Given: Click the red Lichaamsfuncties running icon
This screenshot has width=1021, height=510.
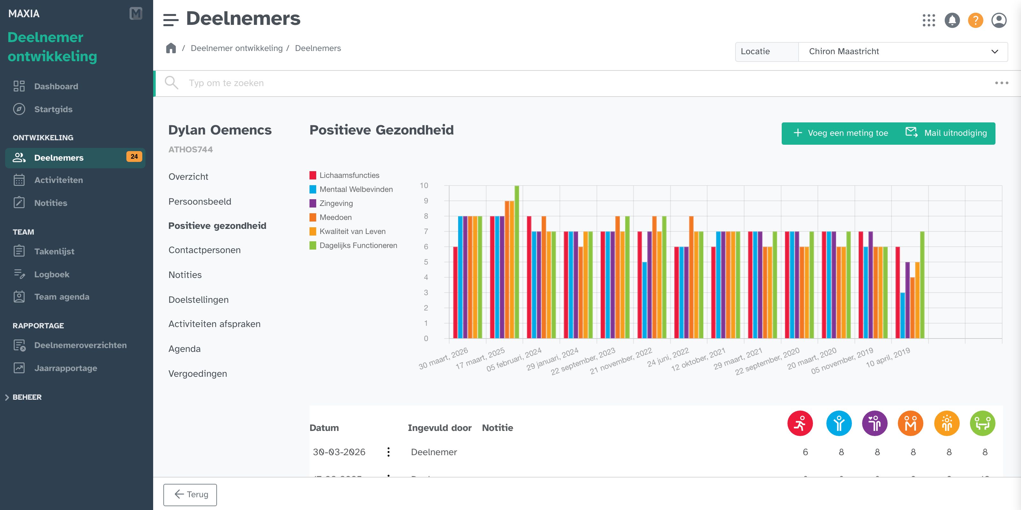Looking at the screenshot, I should [x=800, y=423].
